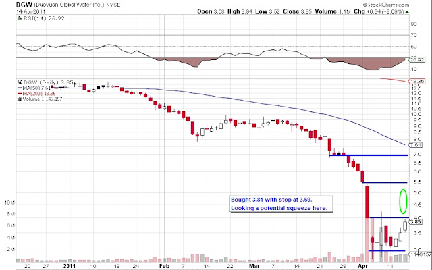Click the 4.5 price axis label

(x=417, y=205)
